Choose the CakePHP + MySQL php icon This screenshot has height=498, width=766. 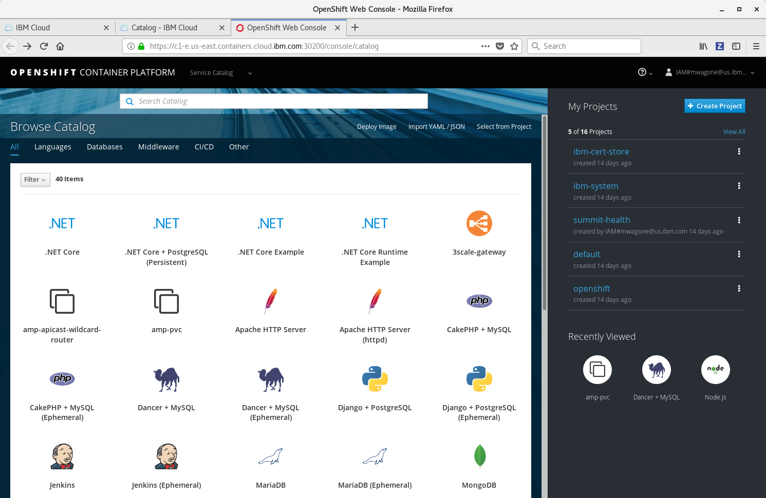tap(479, 301)
